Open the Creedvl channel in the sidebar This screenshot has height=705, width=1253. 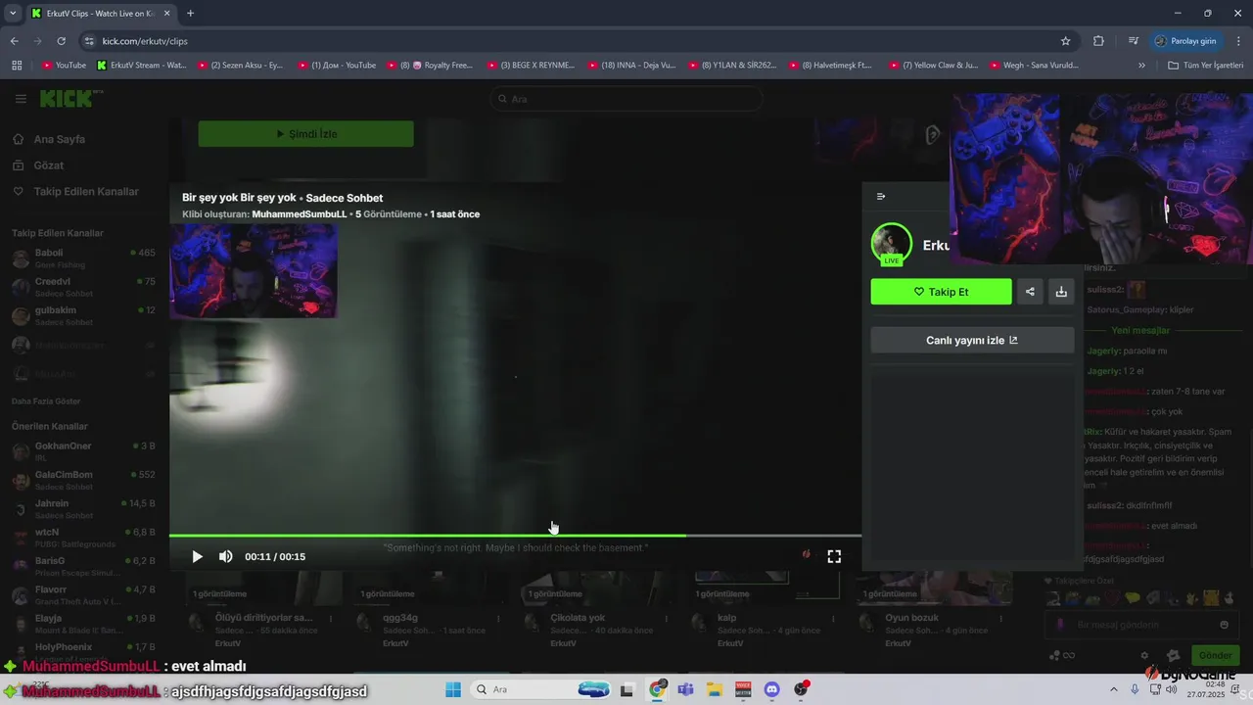tap(83, 287)
